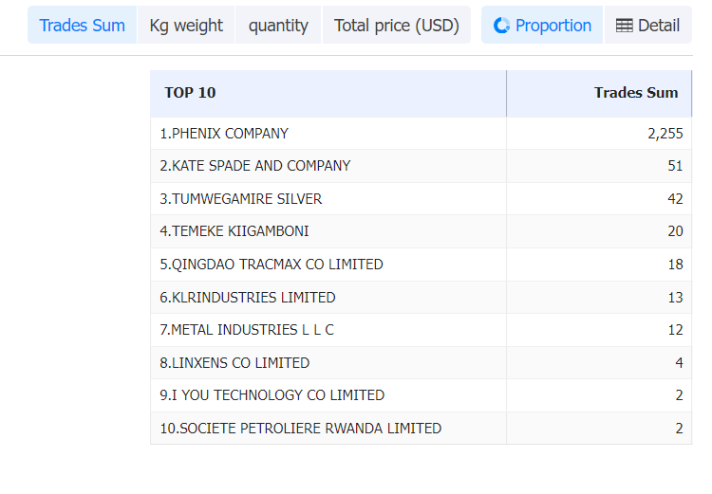Click the LINXENS CO LIMITED row
712x494 pixels.
point(234,363)
